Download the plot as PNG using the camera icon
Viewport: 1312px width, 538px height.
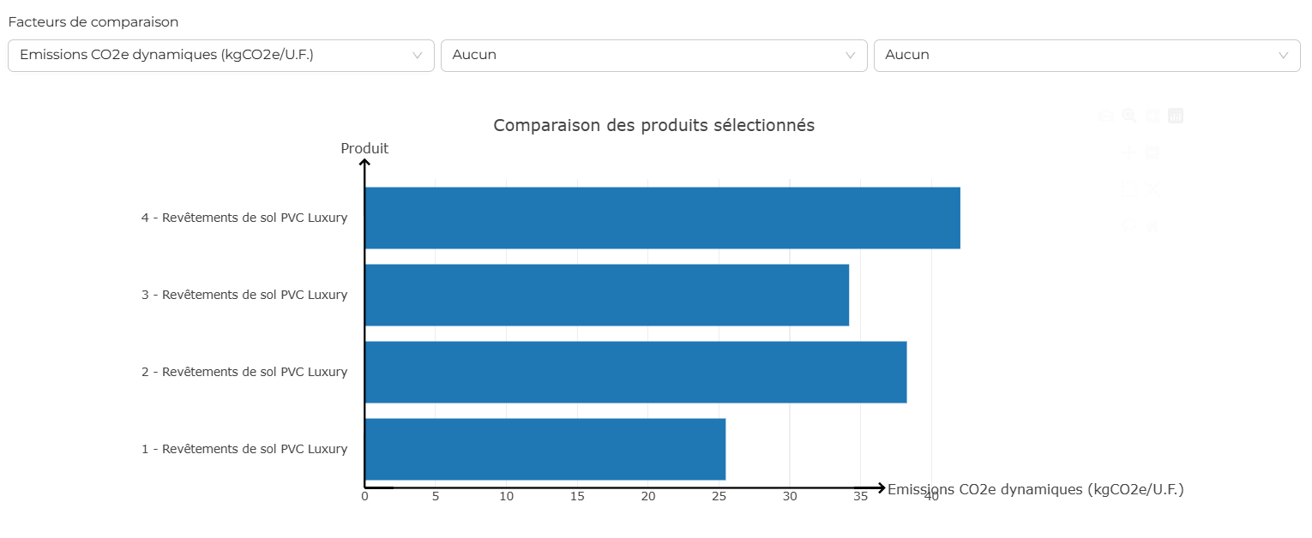tap(1106, 116)
